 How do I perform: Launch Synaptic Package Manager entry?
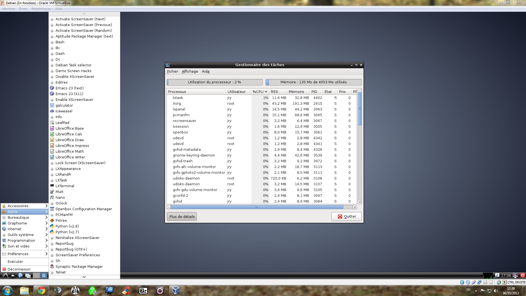(84, 266)
